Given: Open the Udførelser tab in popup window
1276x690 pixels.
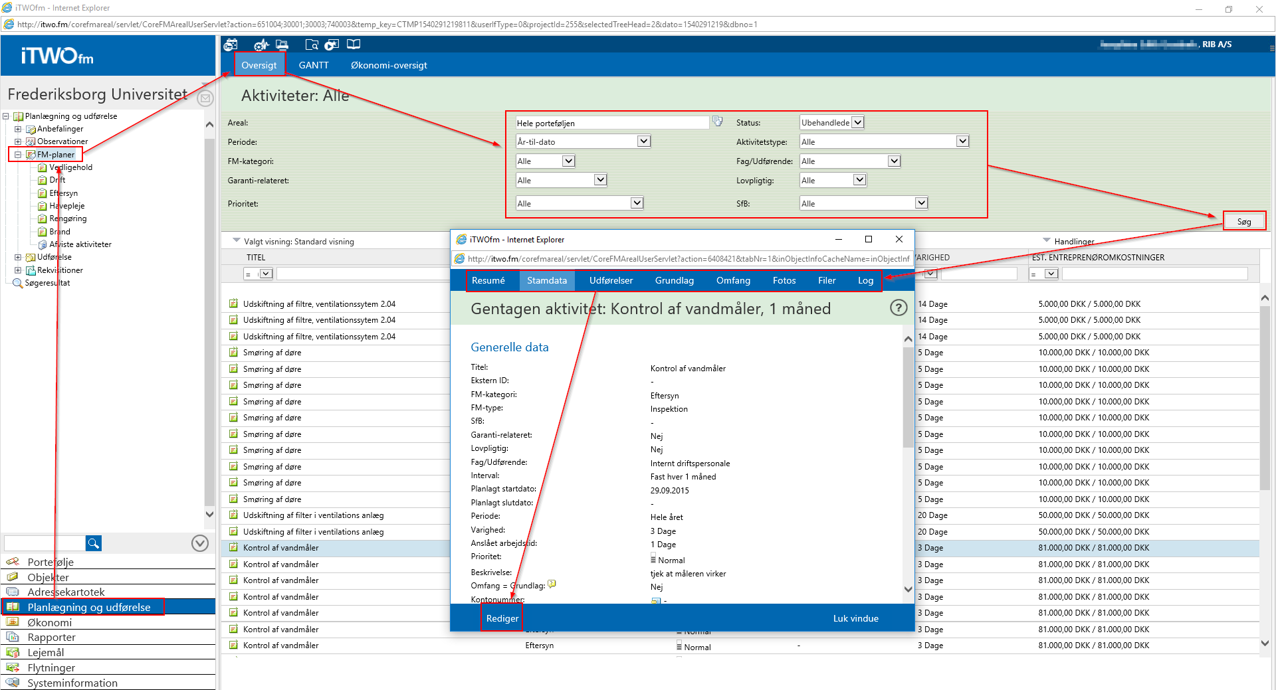Looking at the screenshot, I should tap(611, 280).
